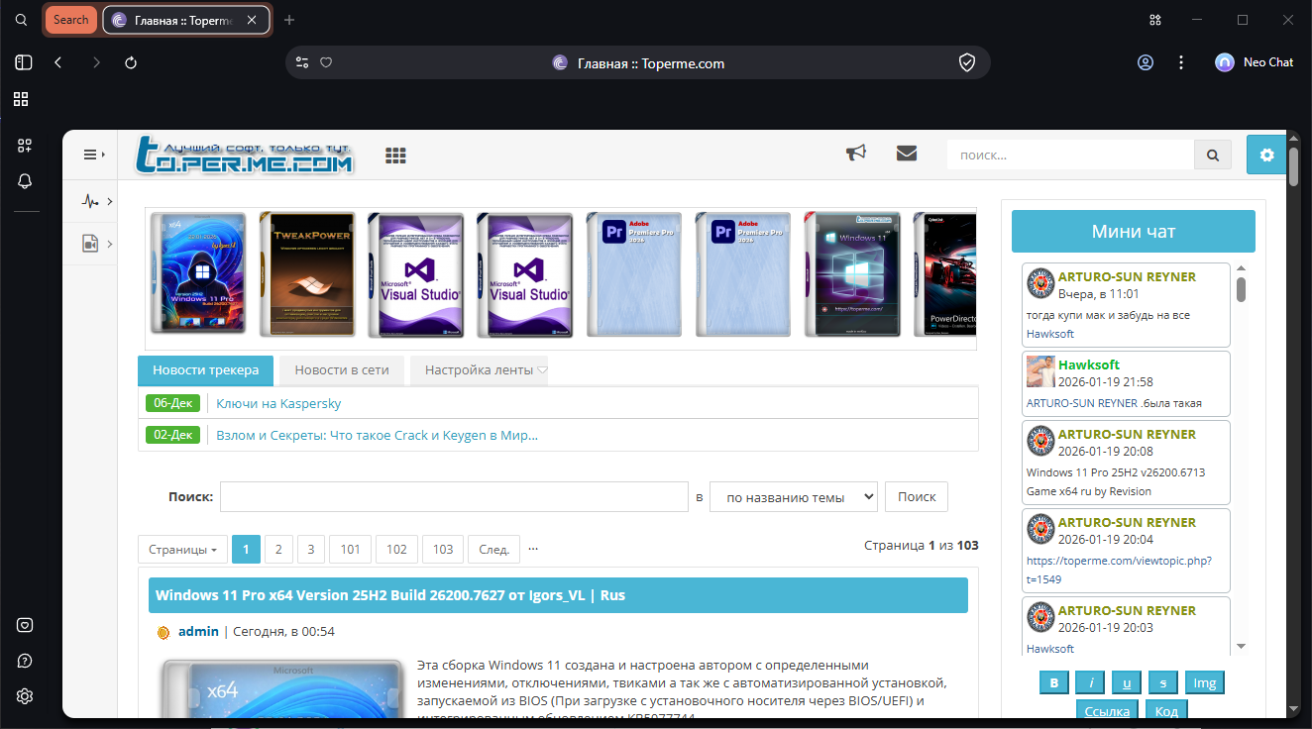Toggle italic formatting in mini chat
This screenshot has width=1312, height=729.
[1090, 682]
